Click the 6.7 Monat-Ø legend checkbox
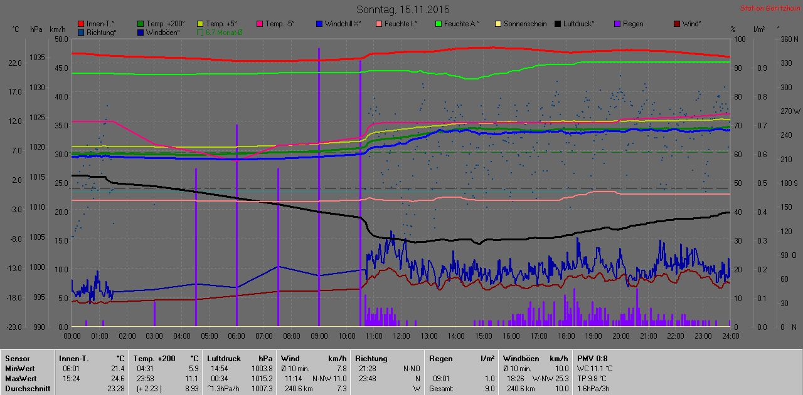The width and height of the screenshot is (803, 395). (x=200, y=32)
